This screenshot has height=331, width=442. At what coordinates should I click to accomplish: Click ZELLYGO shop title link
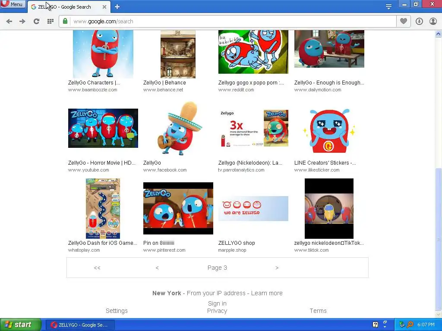click(237, 243)
